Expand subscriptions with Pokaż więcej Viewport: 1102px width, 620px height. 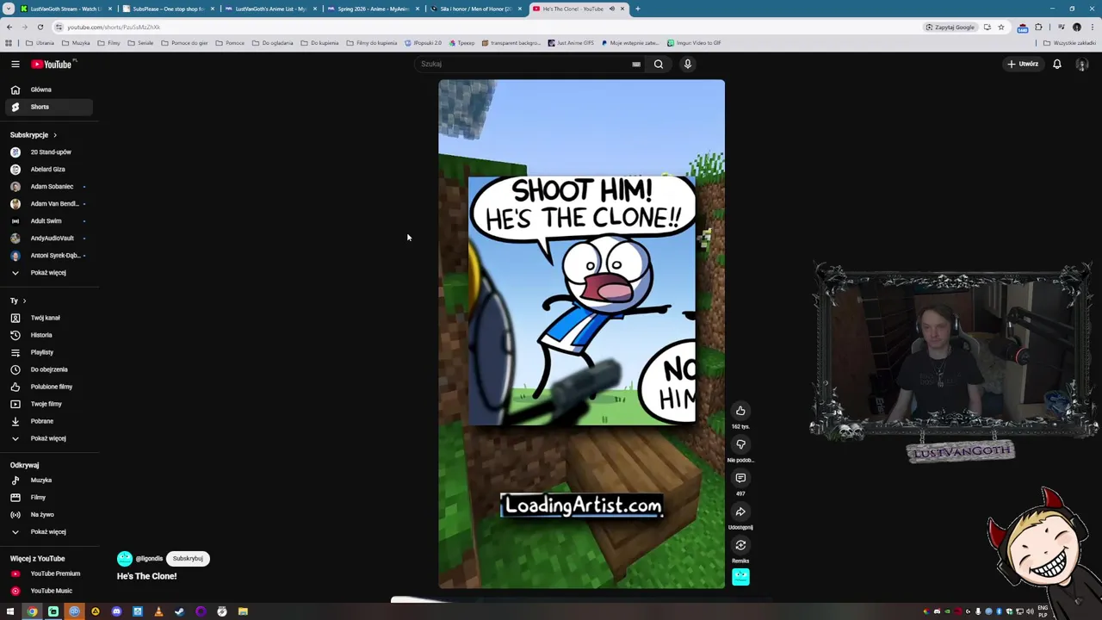[x=49, y=273]
